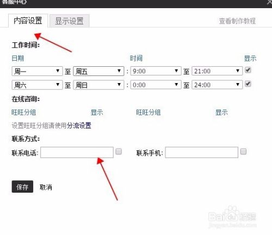
Task: Open the 周六 start-day dropdown
Action: coord(37,85)
